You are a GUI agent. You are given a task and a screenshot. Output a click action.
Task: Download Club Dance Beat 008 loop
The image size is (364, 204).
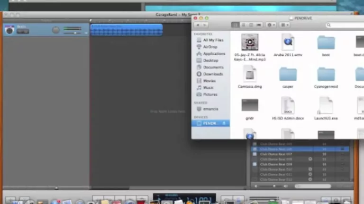(x=310, y=159)
